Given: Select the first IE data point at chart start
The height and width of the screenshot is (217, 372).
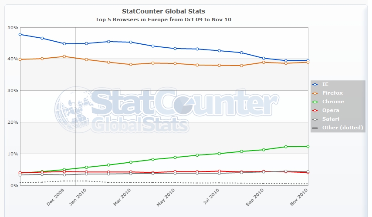Looking at the screenshot, I should (x=20, y=34).
